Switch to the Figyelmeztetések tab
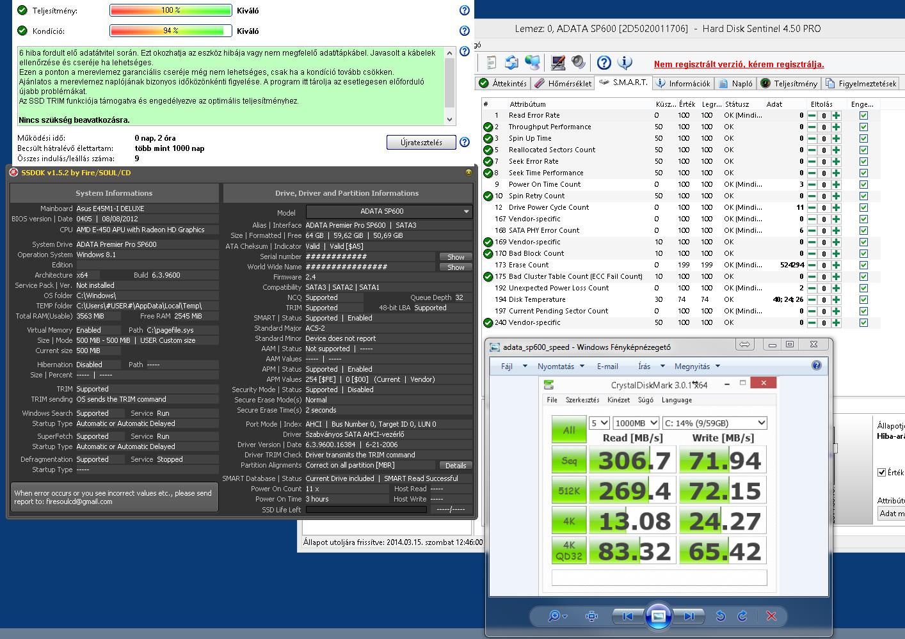 tap(861, 83)
